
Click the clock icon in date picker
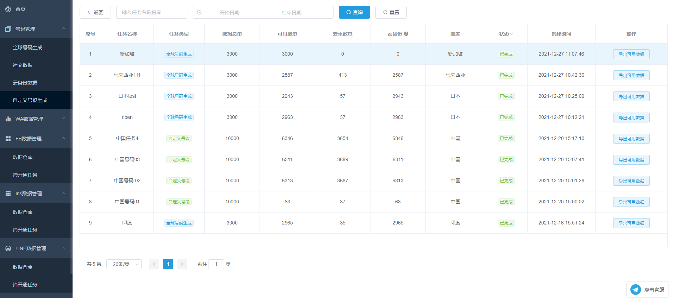tap(199, 12)
